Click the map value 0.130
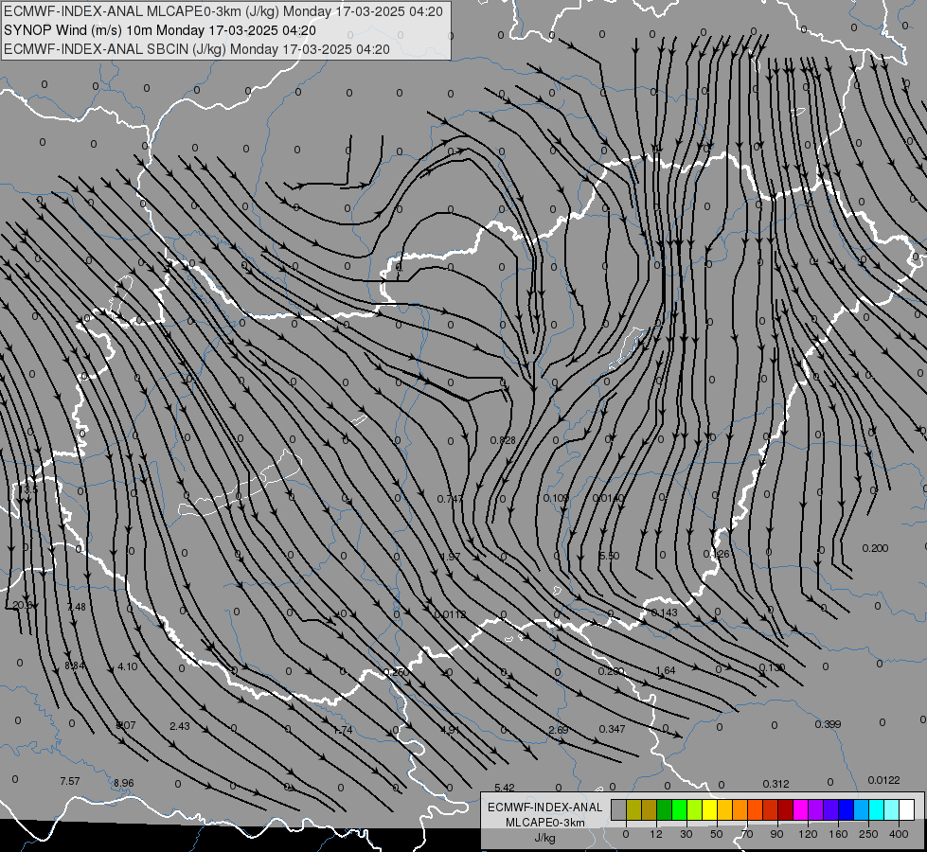Viewport: 927px width, 852px height. [772, 667]
